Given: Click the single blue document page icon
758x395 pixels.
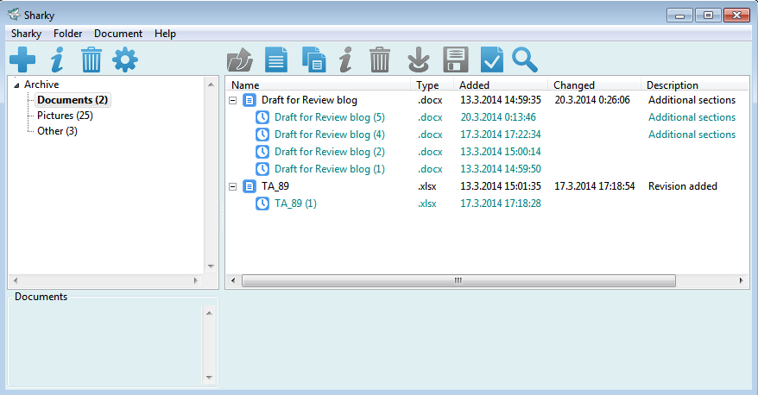Looking at the screenshot, I should [275, 60].
